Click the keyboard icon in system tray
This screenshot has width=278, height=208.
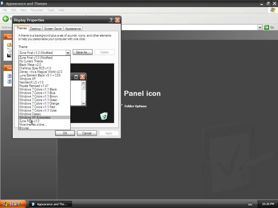[x=250, y=204]
